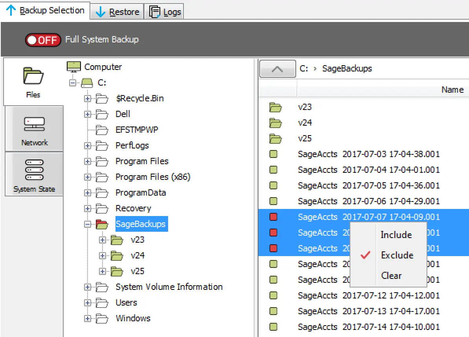Expand the ProgramData folder node

click(87, 193)
